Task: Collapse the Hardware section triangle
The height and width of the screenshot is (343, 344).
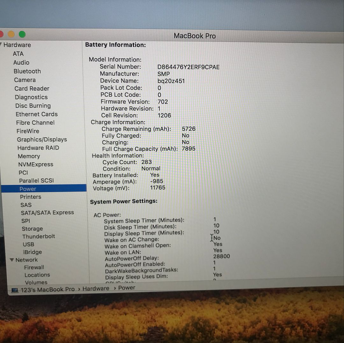Action: 1,45
